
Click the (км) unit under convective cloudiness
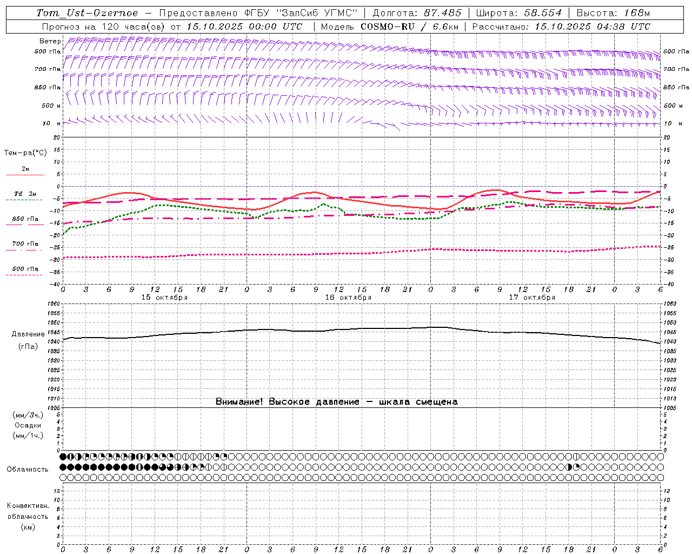point(28,527)
